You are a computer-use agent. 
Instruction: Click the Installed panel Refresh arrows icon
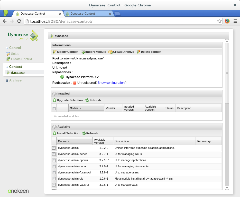tap(87, 100)
